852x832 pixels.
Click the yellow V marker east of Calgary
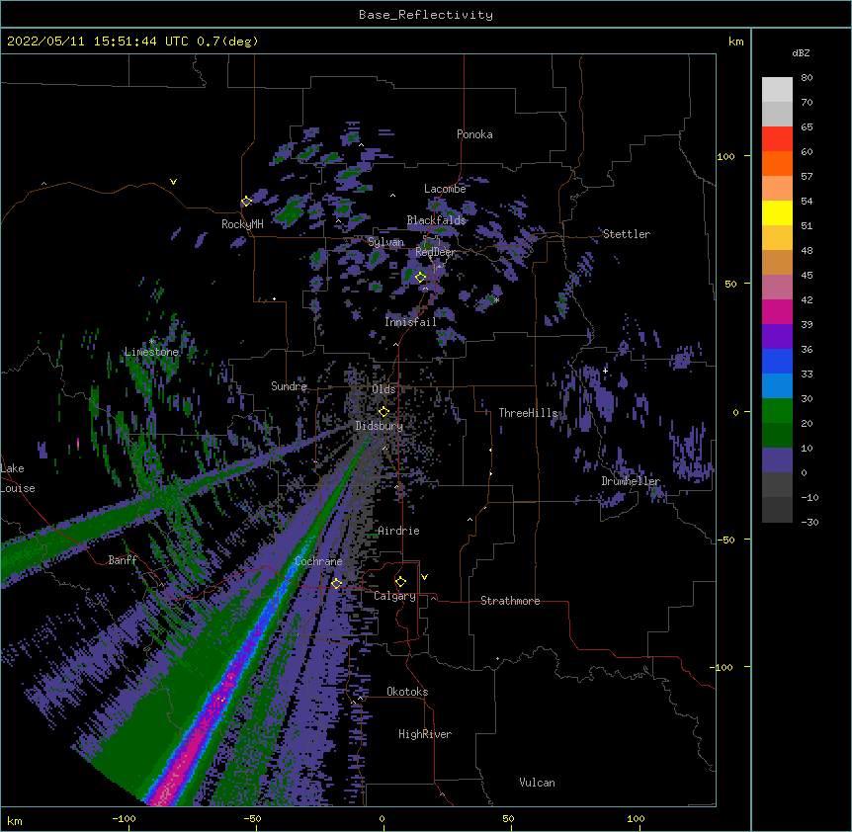click(x=424, y=577)
